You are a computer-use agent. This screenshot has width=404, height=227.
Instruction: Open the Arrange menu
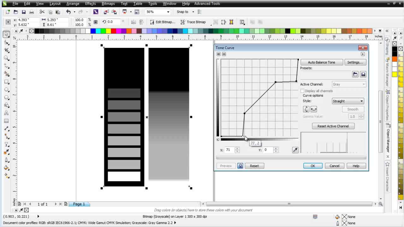tap(73, 3)
